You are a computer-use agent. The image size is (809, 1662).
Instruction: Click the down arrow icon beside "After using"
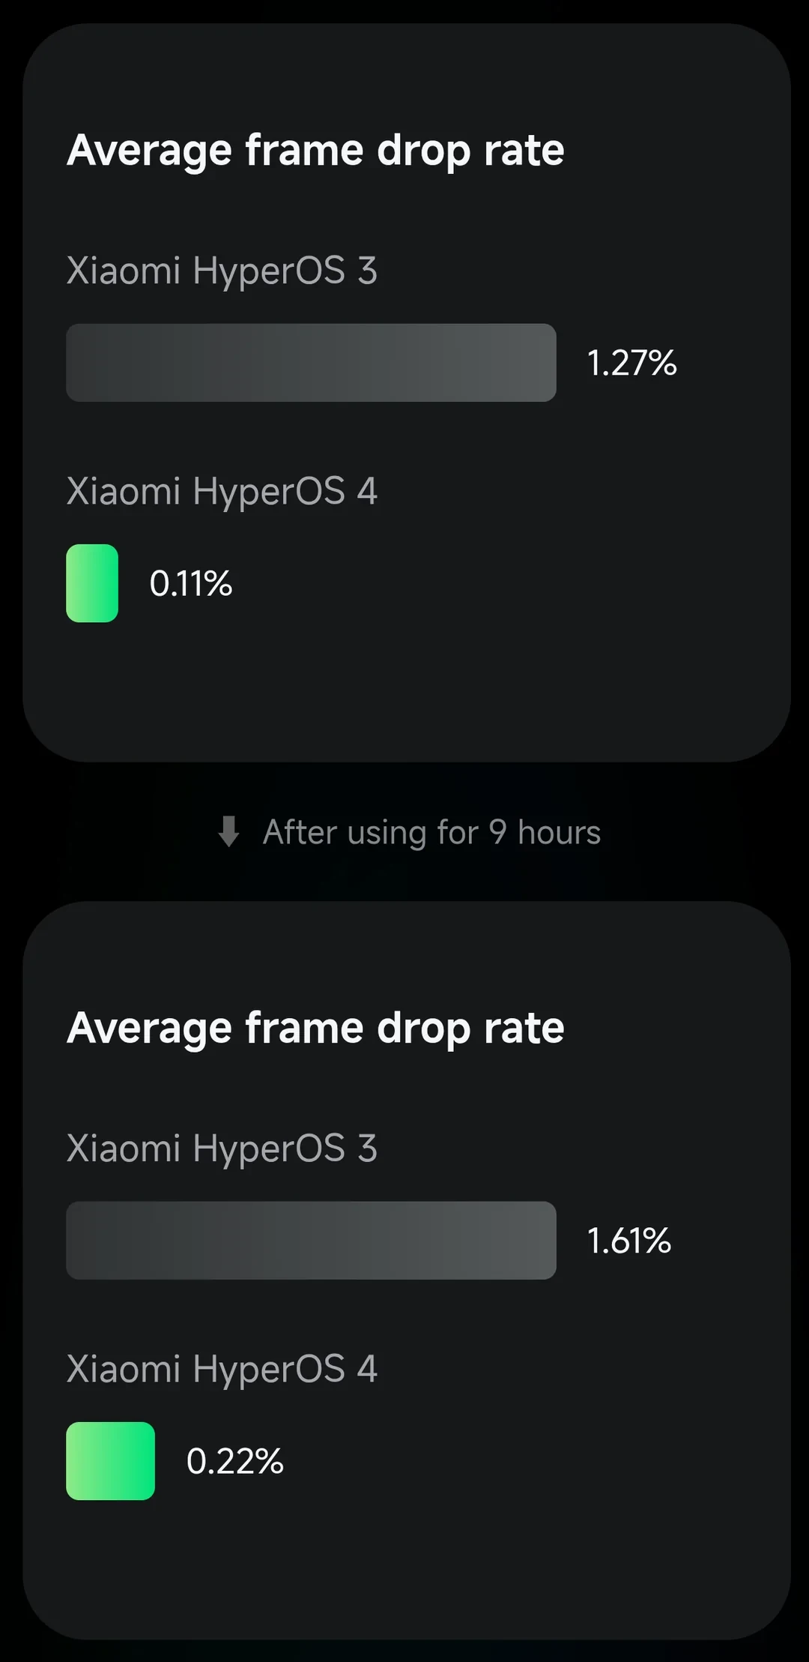coord(228,831)
